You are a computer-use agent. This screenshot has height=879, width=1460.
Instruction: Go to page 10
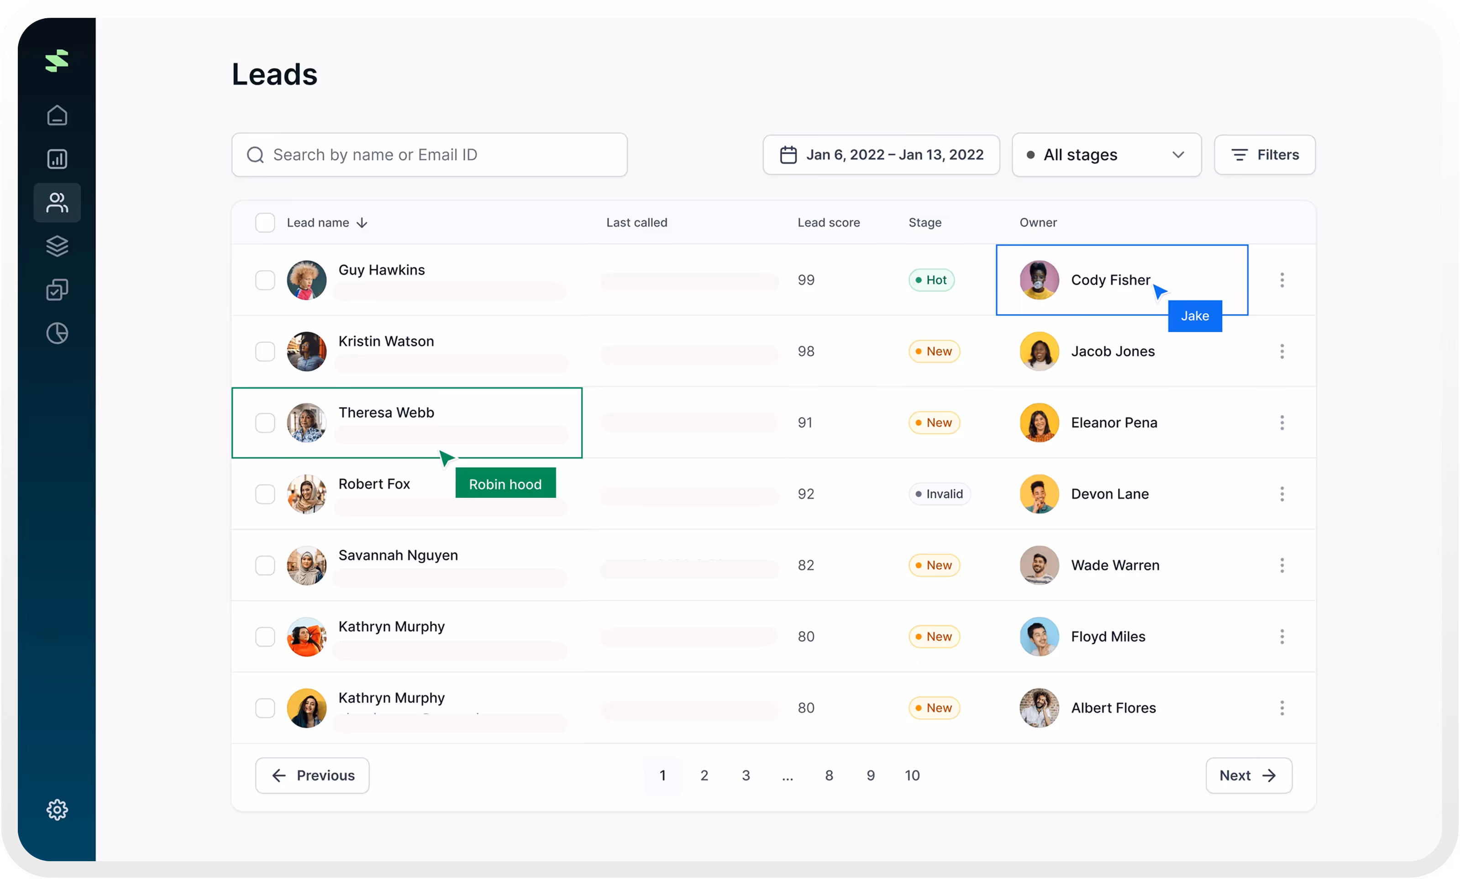coord(913,775)
